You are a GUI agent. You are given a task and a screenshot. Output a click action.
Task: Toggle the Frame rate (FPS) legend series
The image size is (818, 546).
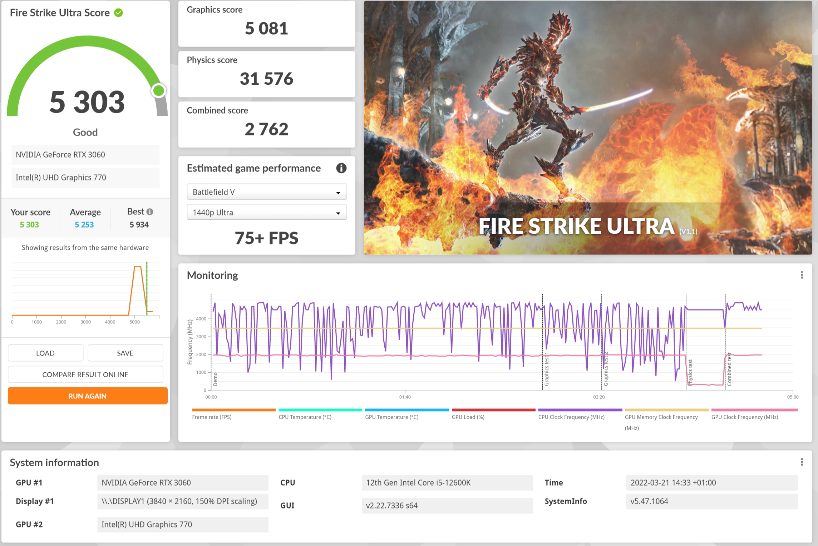click(x=212, y=417)
